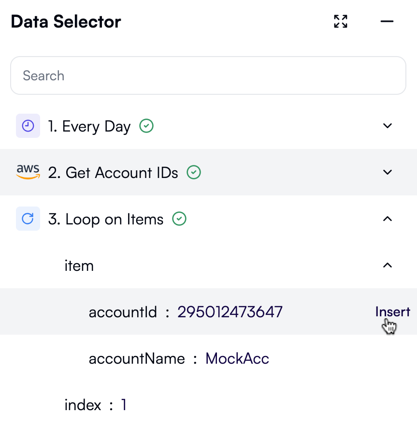Select the index row

pyautogui.click(x=83, y=405)
